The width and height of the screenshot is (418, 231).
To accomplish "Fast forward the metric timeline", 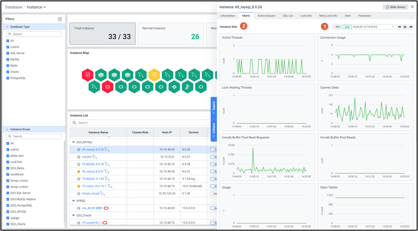I will click(410, 27).
